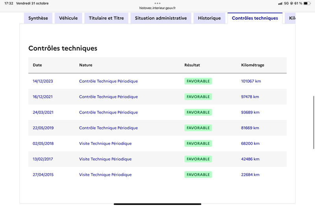Click FAVORABLE badge for 16/12/2021 inspection
This screenshot has width=315, height=207.
coord(198,97)
